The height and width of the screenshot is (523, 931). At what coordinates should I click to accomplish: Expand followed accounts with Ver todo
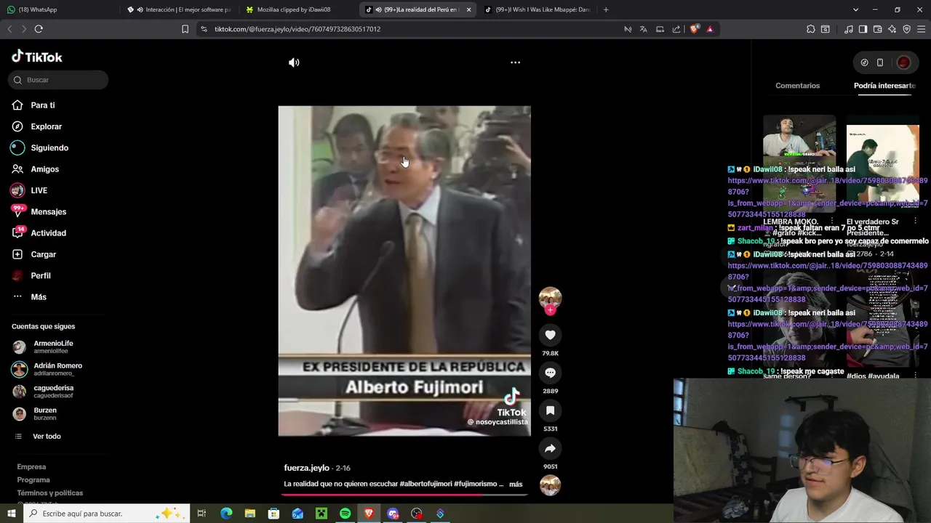[x=38, y=437]
